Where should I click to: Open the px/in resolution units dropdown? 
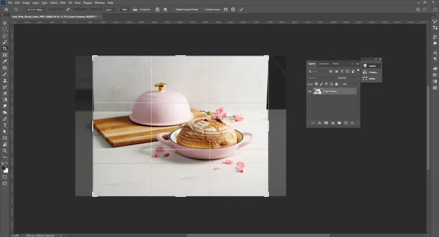[111, 9]
